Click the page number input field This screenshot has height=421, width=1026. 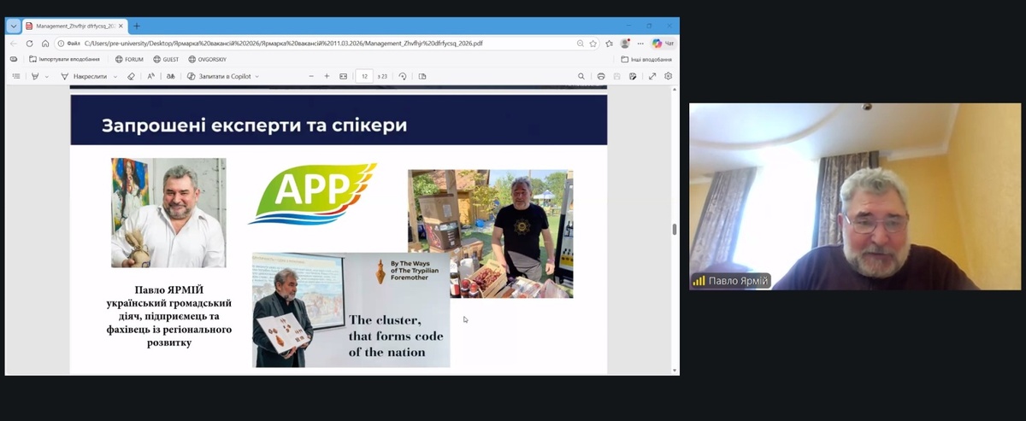pyautogui.click(x=364, y=76)
